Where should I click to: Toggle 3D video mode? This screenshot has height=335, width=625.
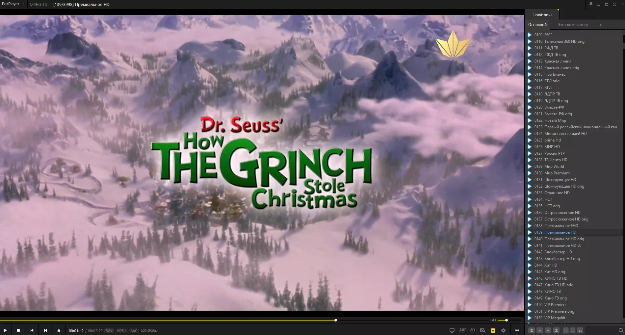point(473,330)
